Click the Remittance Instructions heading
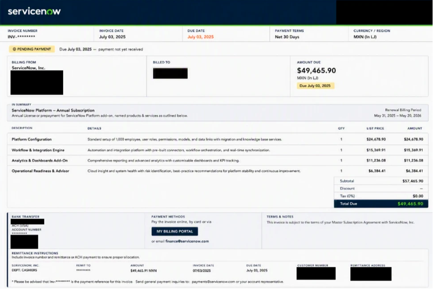Screen dimensions: 433x289 pyautogui.click(x=35, y=253)
